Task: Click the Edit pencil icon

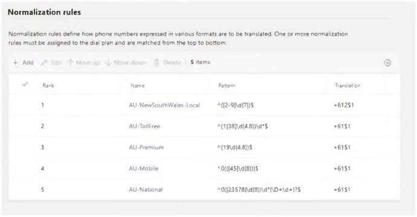Action: [44, 63]
